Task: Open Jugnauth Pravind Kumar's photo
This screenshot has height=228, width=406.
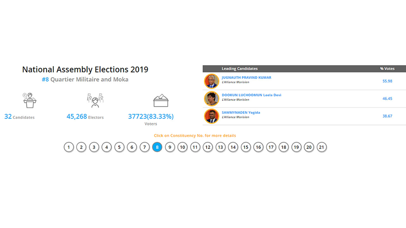Action: click(212, 81)
